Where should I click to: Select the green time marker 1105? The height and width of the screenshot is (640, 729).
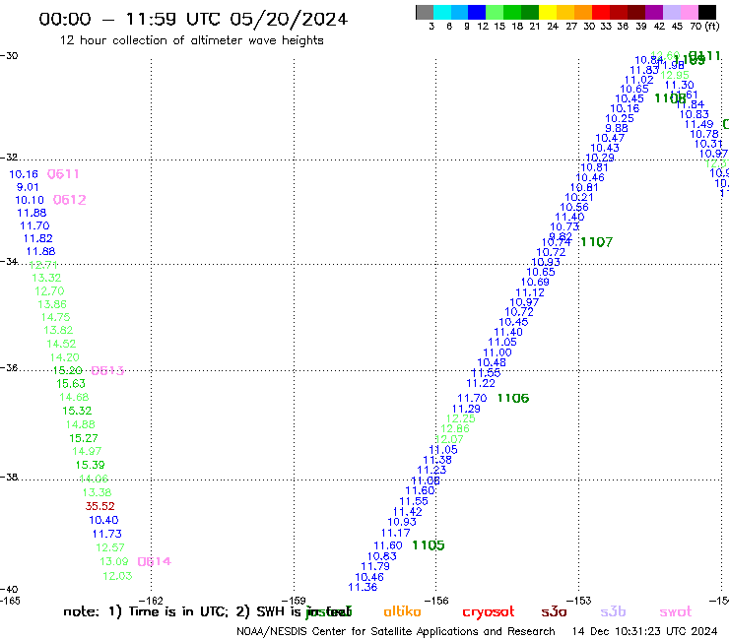coord(429,545)
